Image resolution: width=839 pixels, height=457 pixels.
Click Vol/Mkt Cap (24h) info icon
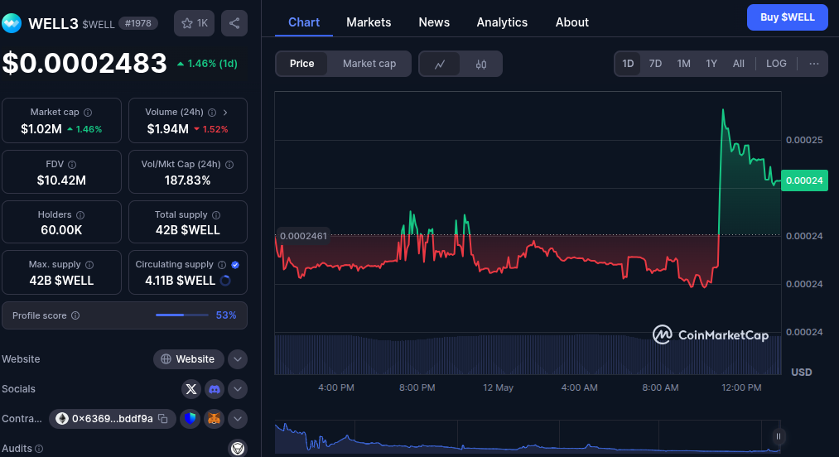pos(229,164)
